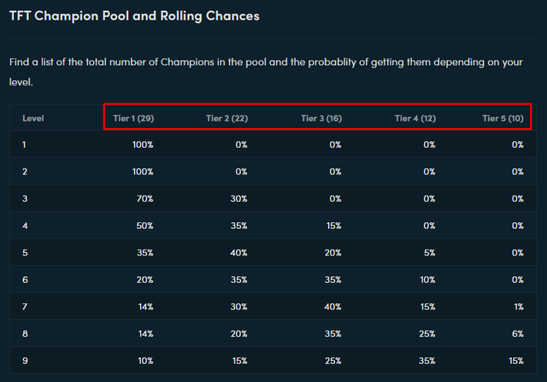The width and height of the screenshot is (547, 382).
Task: Select the Level 6 Tier 4 10% cell
Action: [426, 281]
